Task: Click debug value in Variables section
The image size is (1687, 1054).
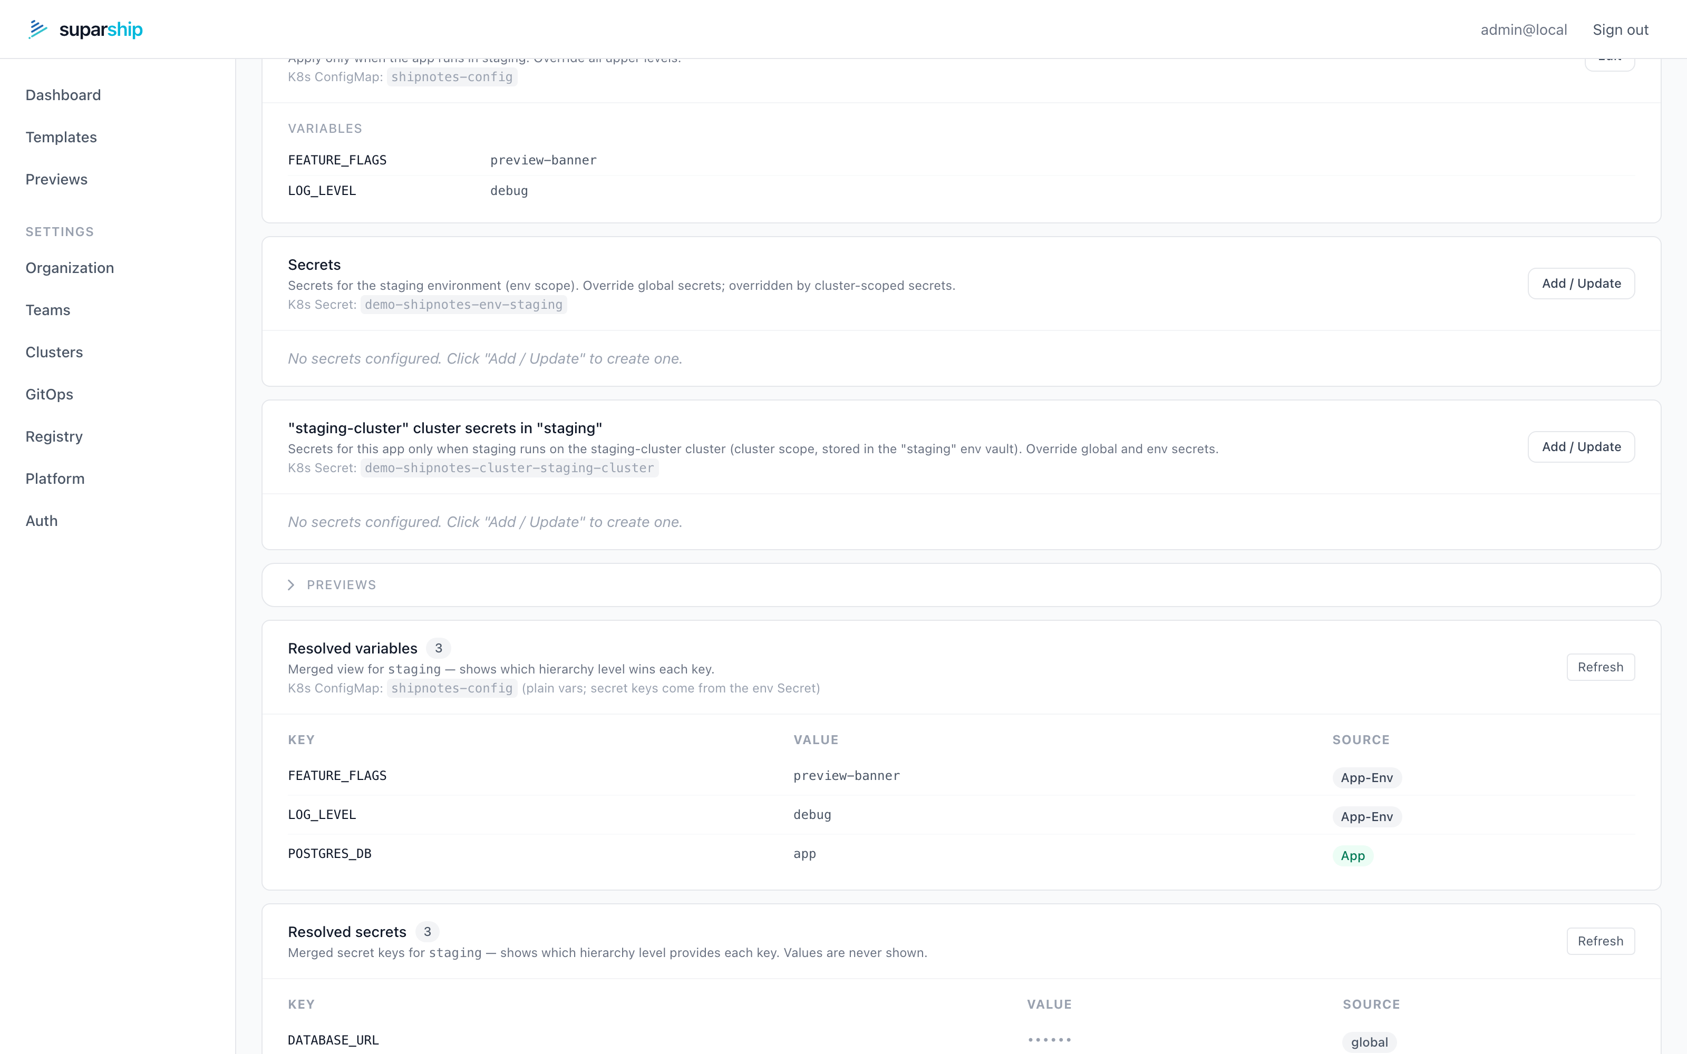Action: [x=509, y=191]
